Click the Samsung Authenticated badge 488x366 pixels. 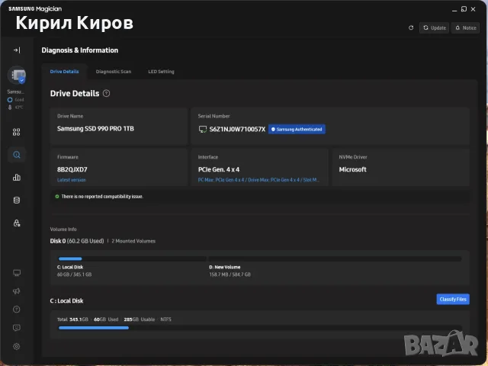point(297,129)
